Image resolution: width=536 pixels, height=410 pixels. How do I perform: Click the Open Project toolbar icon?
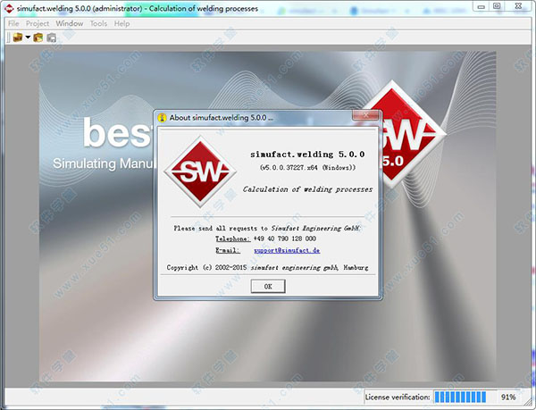(38, 38)
